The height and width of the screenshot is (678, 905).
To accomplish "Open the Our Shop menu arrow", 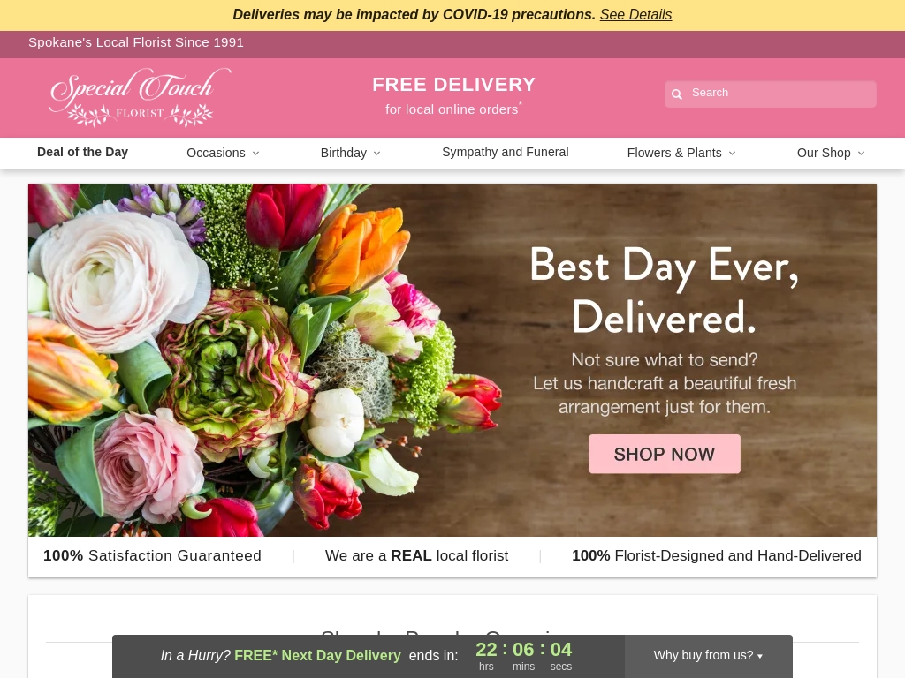I will pos(861,154).
